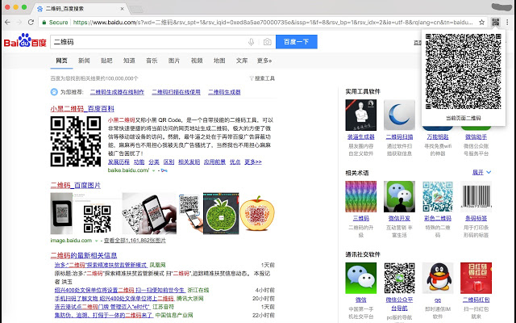
Task: Open dropdown arrow beside image.baidu.com
Action: [x=97, y=241]
